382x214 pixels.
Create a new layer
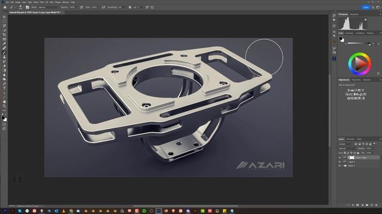(371, 205)
